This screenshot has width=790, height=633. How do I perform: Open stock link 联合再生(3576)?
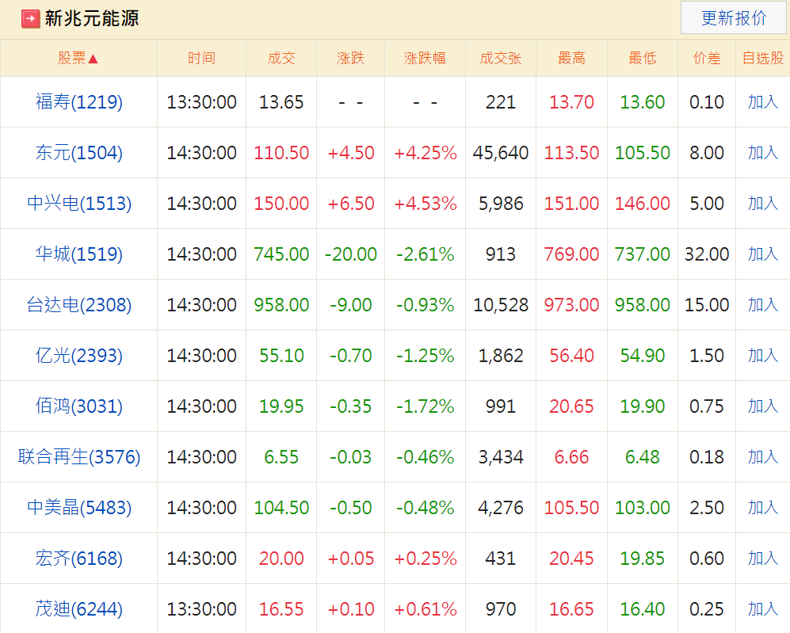tap(79, 457)
